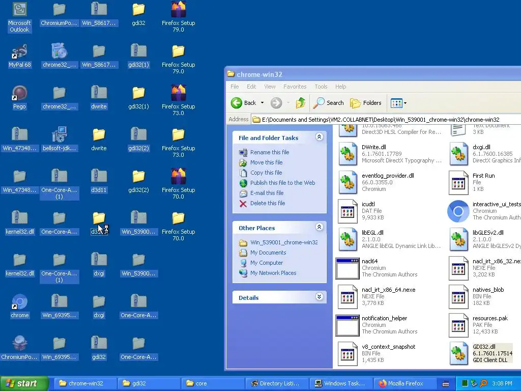521x391 pixels.
Task: Toggle the Folders pane button
Action: [365, 103]
